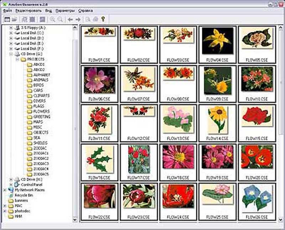Select the FLOWERS folder in the tree
The width and height of the screenshot is (285, 230).
pyautogui.click(x=41, y=111)
